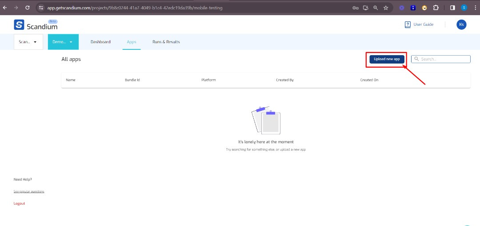Switch to the Dashboard tab
Viewport: 480px width, 226px height.
coord(100,42)
